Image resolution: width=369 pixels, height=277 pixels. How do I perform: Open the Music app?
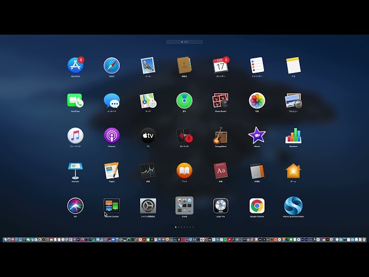pyautogui.click(x=76, y=136)
